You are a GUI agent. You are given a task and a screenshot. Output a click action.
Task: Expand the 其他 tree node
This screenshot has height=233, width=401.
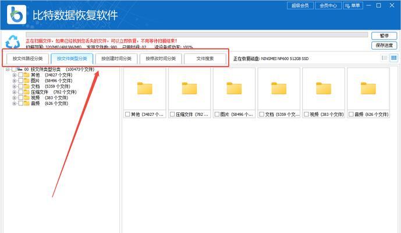[15, 75]
